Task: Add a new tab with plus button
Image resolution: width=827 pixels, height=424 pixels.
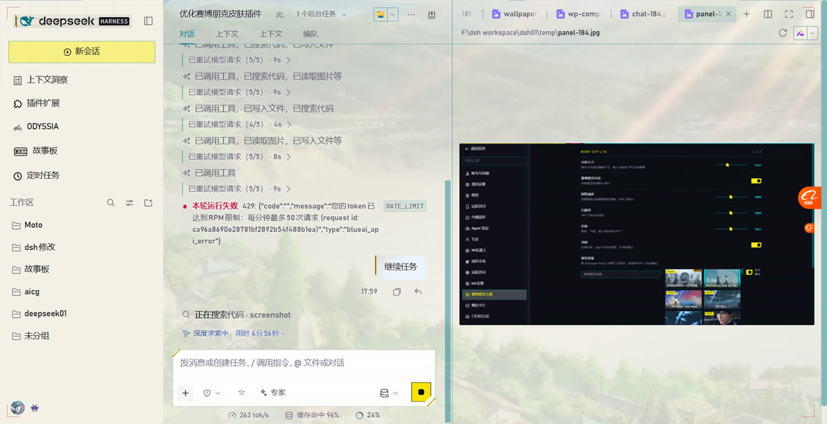Action: click(746, 14)
